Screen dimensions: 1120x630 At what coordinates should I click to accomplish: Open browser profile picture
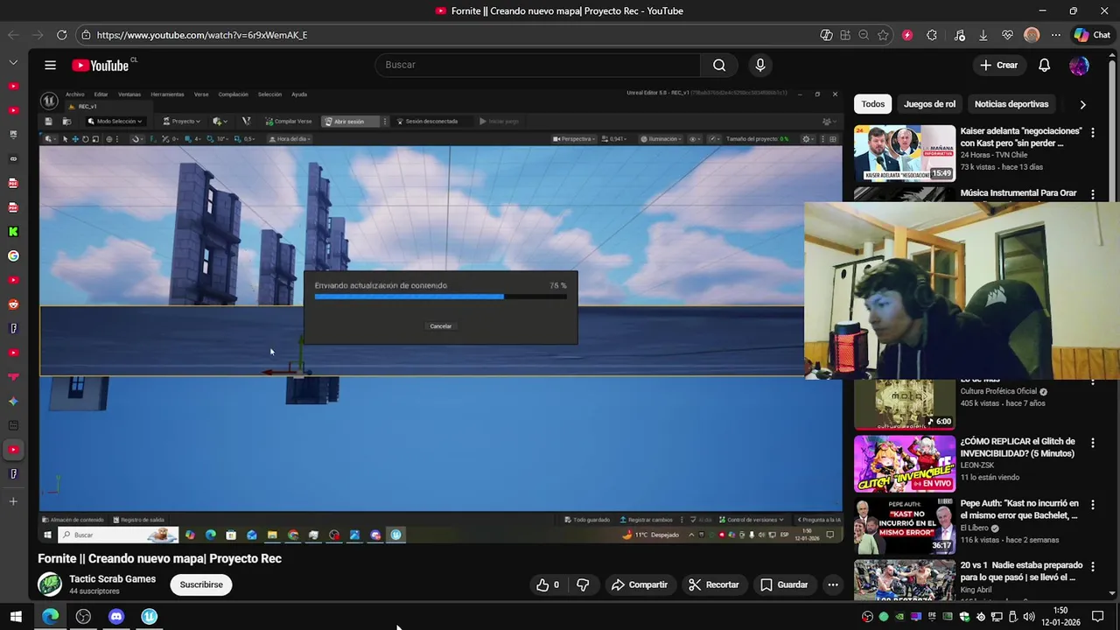coord(1032,35)
